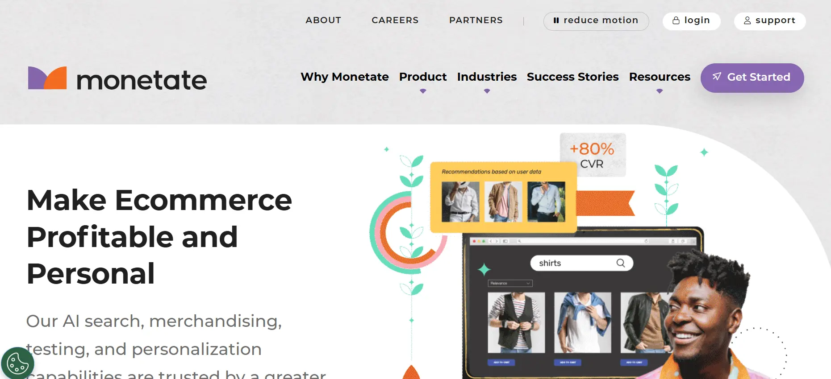Go to Success Stories page
831x379 pixels.
coord(572,77)
